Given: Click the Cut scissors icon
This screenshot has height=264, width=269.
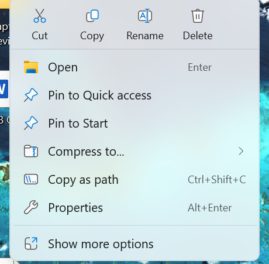Looking at the screenshot, I should [40, 16].
